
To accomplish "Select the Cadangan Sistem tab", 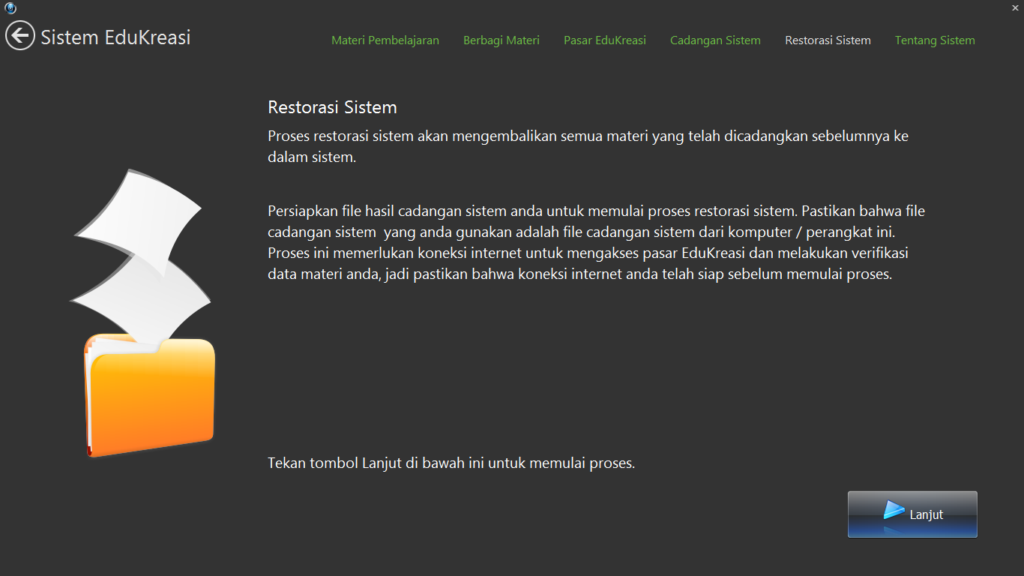I will click(715, 40).
